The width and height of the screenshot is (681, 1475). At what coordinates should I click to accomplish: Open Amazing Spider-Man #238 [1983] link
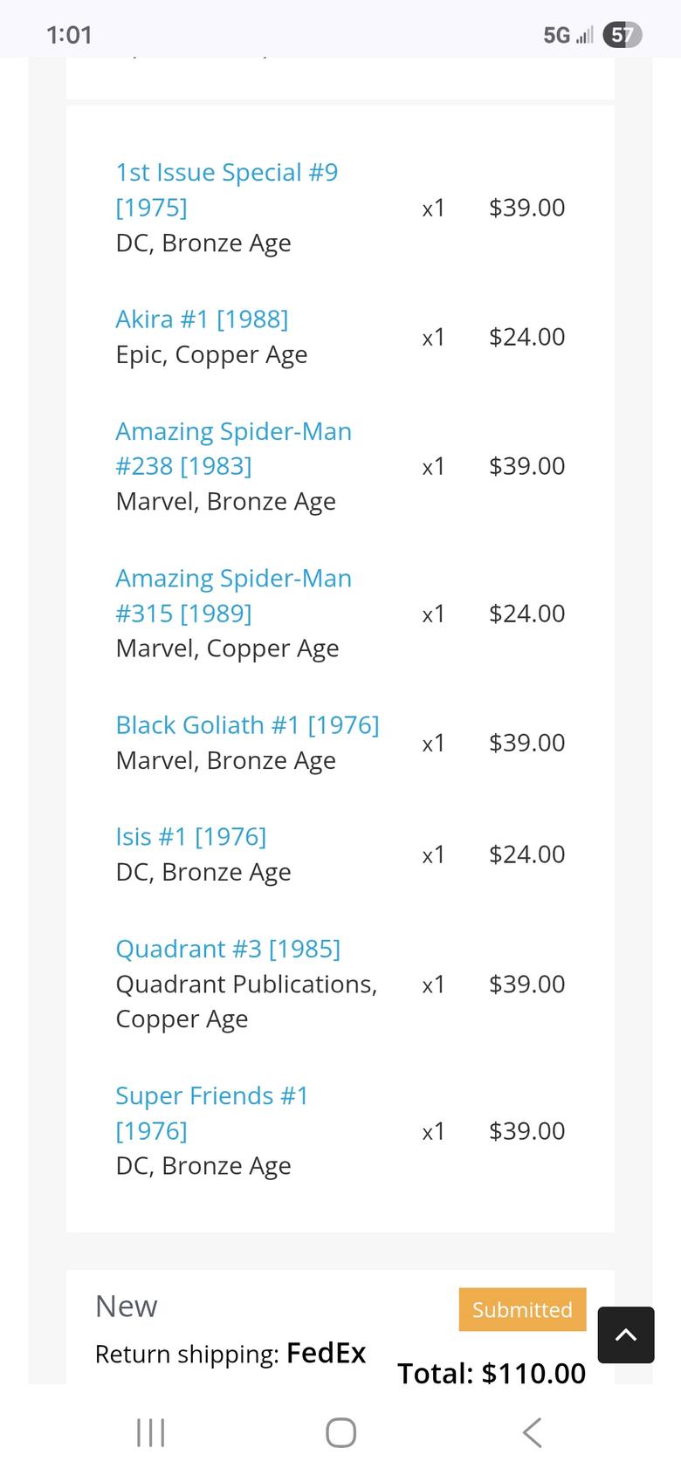[233, 449]
